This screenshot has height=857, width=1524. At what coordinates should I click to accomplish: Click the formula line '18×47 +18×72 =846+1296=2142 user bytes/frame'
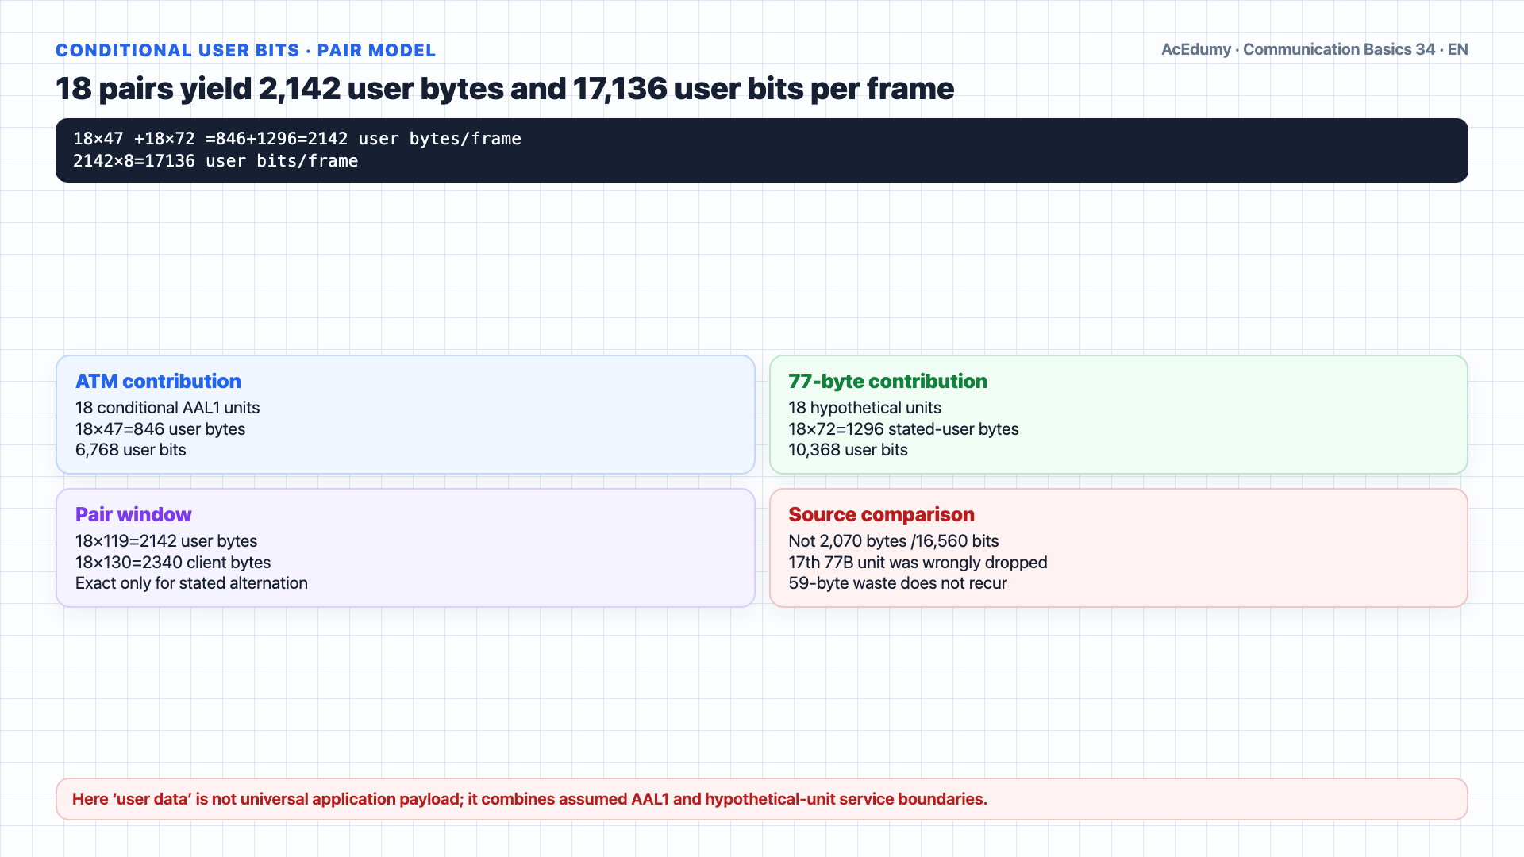coord(297,139)
